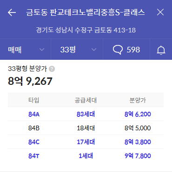Open the 33평 size dropdown
172x172 pixels.
click(77, 50)
